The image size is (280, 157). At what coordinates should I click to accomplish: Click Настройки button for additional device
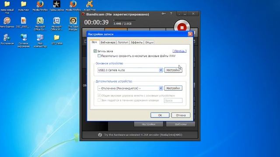(x=173, y=88)
